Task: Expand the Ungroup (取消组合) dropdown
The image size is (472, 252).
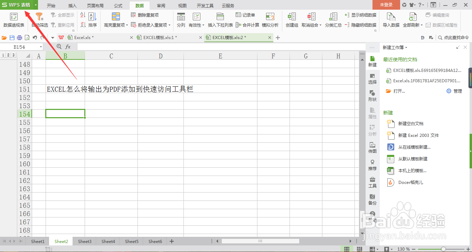Action: [321, 25]
